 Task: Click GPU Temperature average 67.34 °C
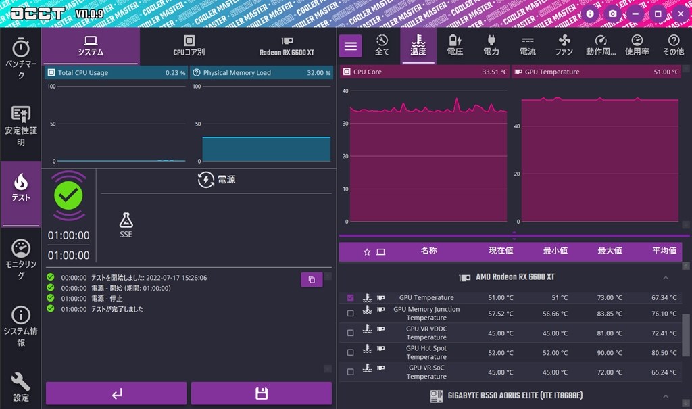tap(664, 298)
